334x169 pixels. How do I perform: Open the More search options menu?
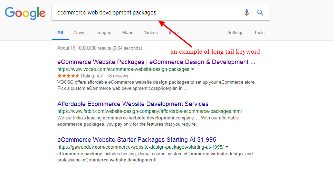click(x=174, y=32)
